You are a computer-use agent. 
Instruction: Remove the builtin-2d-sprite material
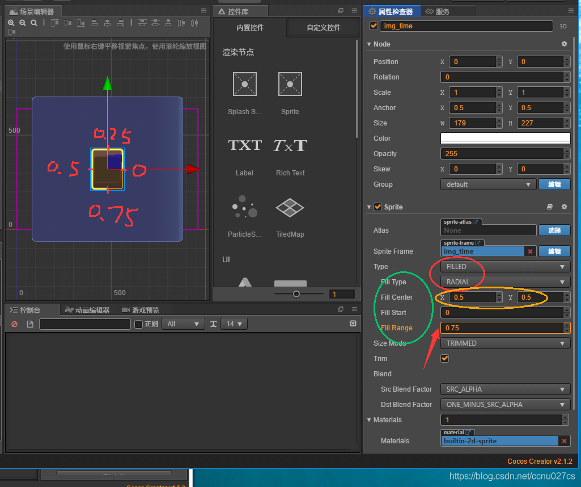[x=564, y=441]
